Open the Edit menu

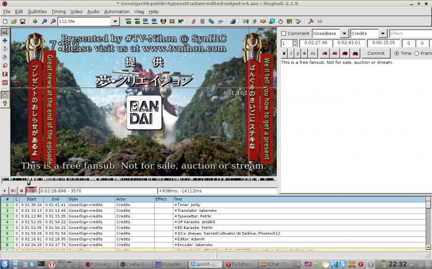pyautogui.click(x=19, y=12)
